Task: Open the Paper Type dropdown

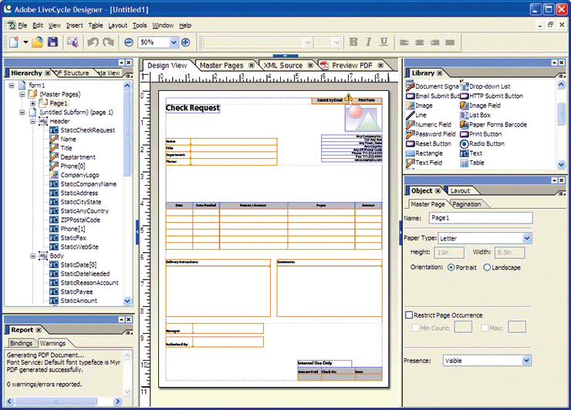Action: [x=526, y=238]
